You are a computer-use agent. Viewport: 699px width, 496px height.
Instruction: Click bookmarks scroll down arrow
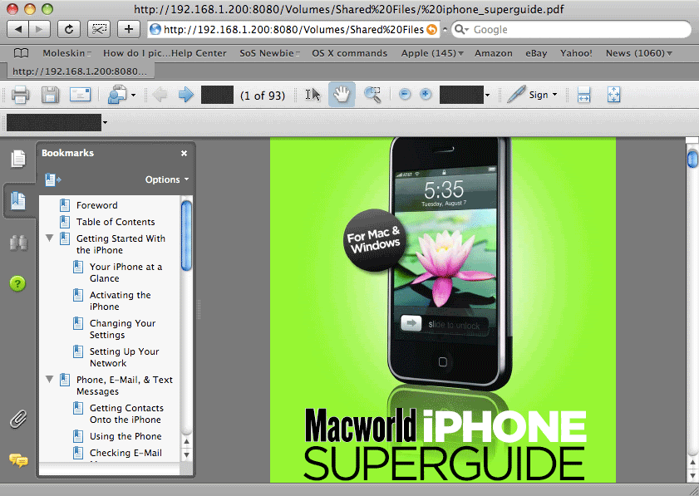point(187,455)
